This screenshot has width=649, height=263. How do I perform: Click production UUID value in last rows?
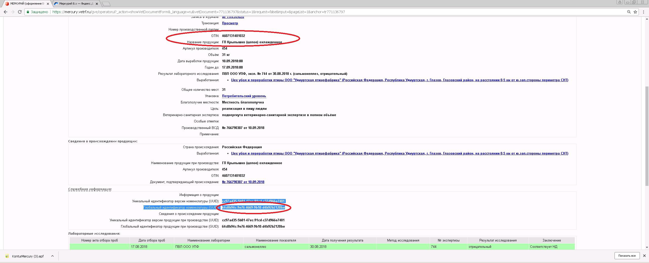(x=253, y=220)
